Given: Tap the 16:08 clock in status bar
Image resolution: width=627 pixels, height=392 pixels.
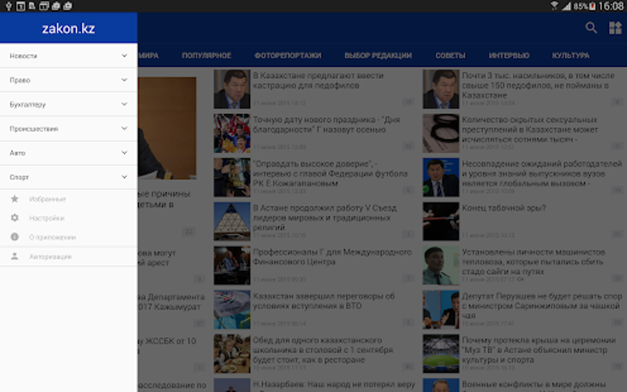Looking at the screenshot, I should click(611, 6).
